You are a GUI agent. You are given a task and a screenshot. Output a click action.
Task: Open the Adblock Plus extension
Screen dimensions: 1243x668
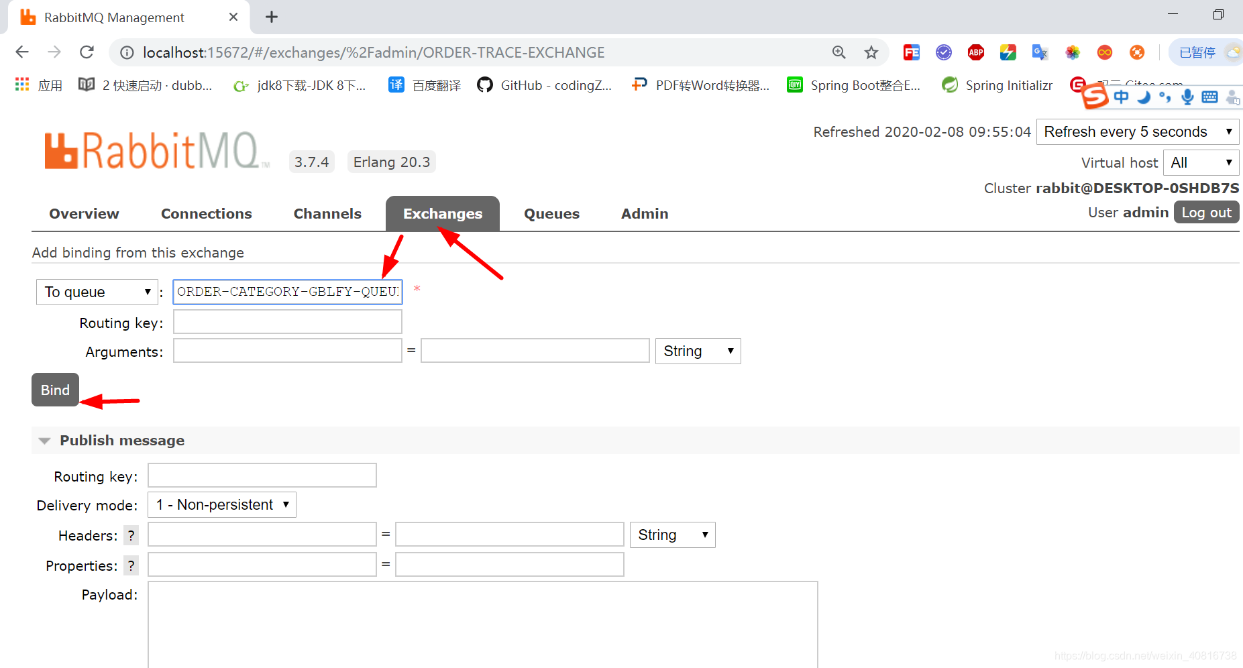(x=975, y=52)
